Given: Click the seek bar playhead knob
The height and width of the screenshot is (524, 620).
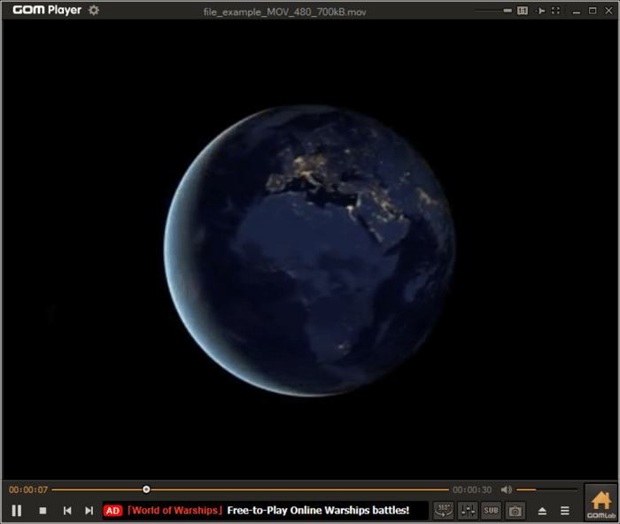Looking at the screenshot, I should pos(146,489).
